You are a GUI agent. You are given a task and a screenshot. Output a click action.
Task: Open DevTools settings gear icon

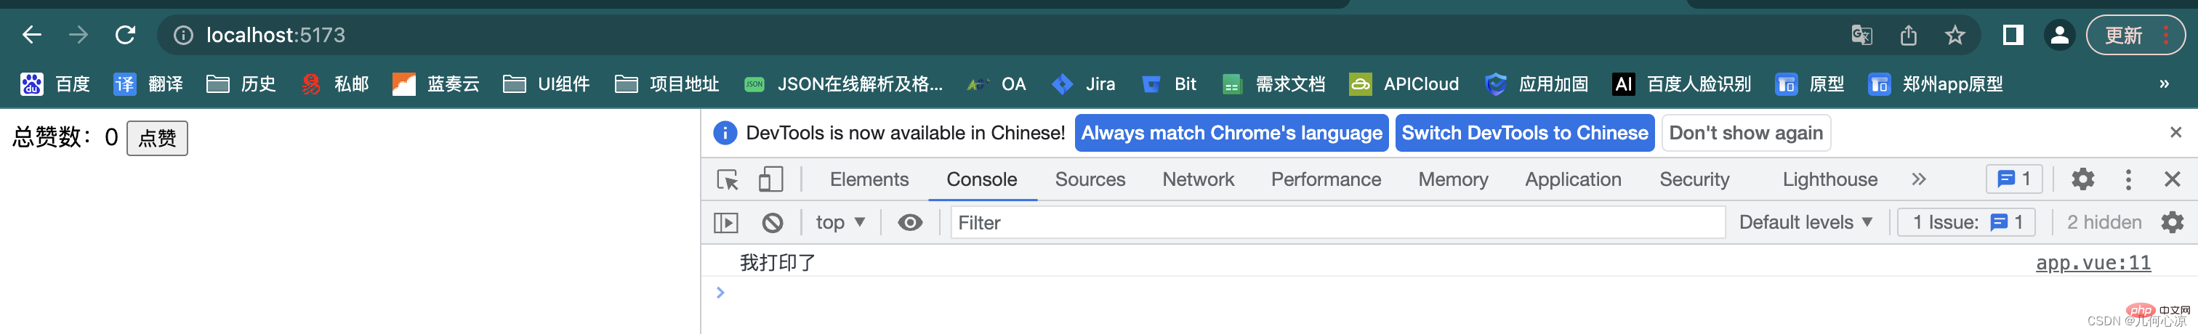(2083, 180)
